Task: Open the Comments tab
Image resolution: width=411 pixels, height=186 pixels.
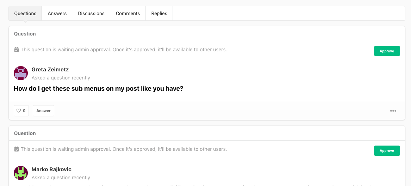Action: tap(128, 13)
